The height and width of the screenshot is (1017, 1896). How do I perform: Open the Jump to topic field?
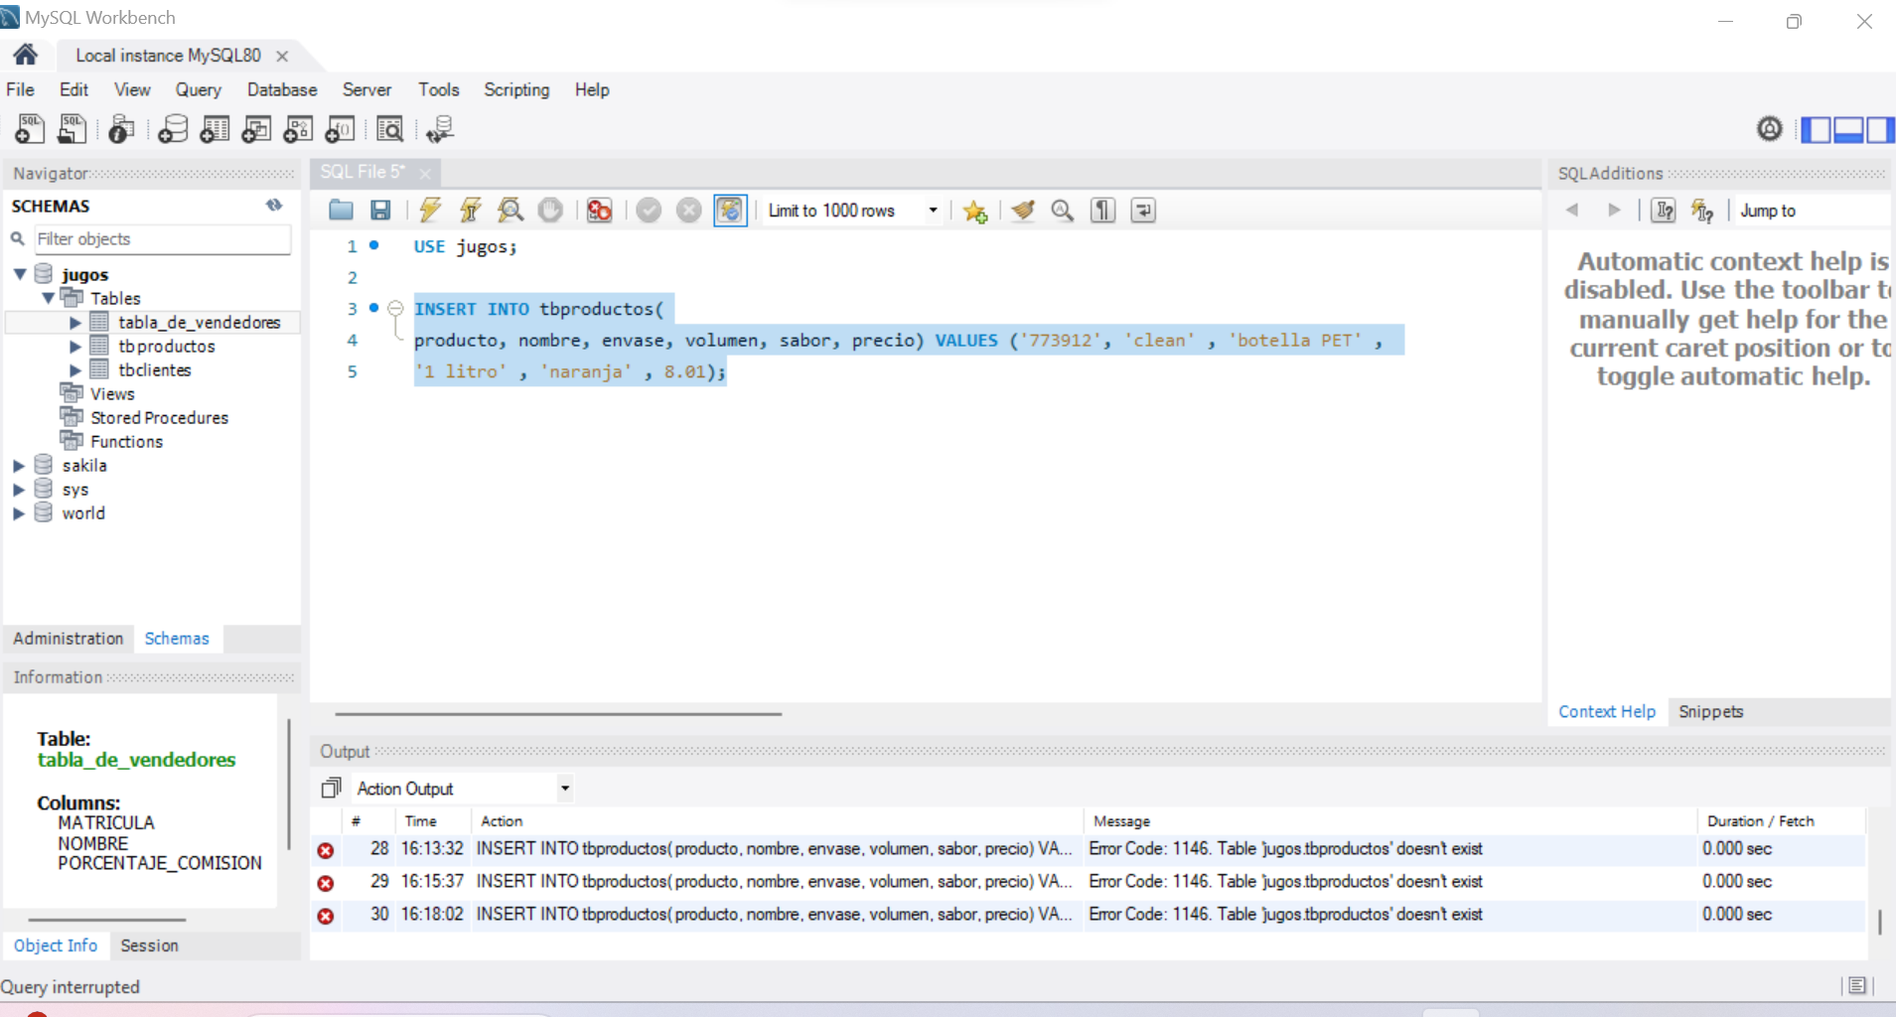coord(1812,211)
